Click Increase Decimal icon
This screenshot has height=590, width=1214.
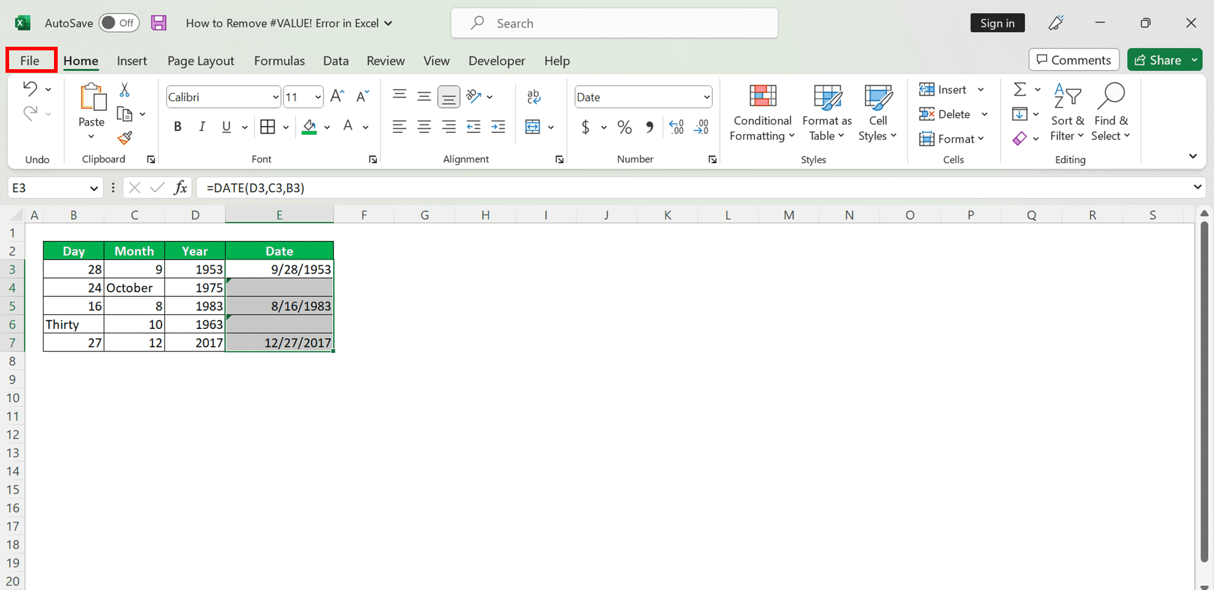click(x=676, y=127)
